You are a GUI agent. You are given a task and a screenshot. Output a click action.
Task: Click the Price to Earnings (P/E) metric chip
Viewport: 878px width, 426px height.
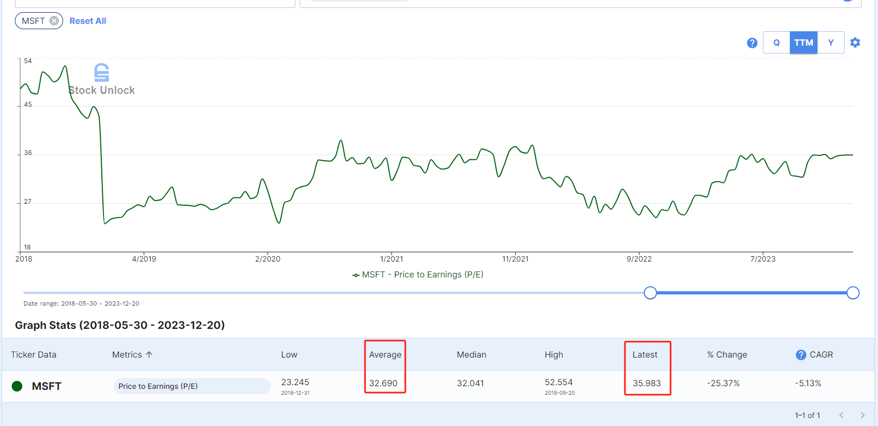tap(192, 386)
